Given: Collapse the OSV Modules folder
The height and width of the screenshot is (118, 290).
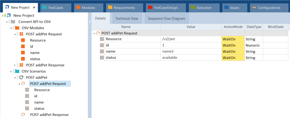Looking at the screenshot, I should [x=11, y=28].
